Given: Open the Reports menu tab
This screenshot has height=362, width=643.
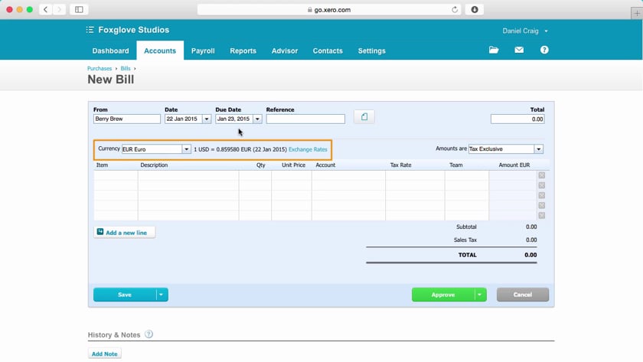Looking at the screenshot, I should [243, 51].
